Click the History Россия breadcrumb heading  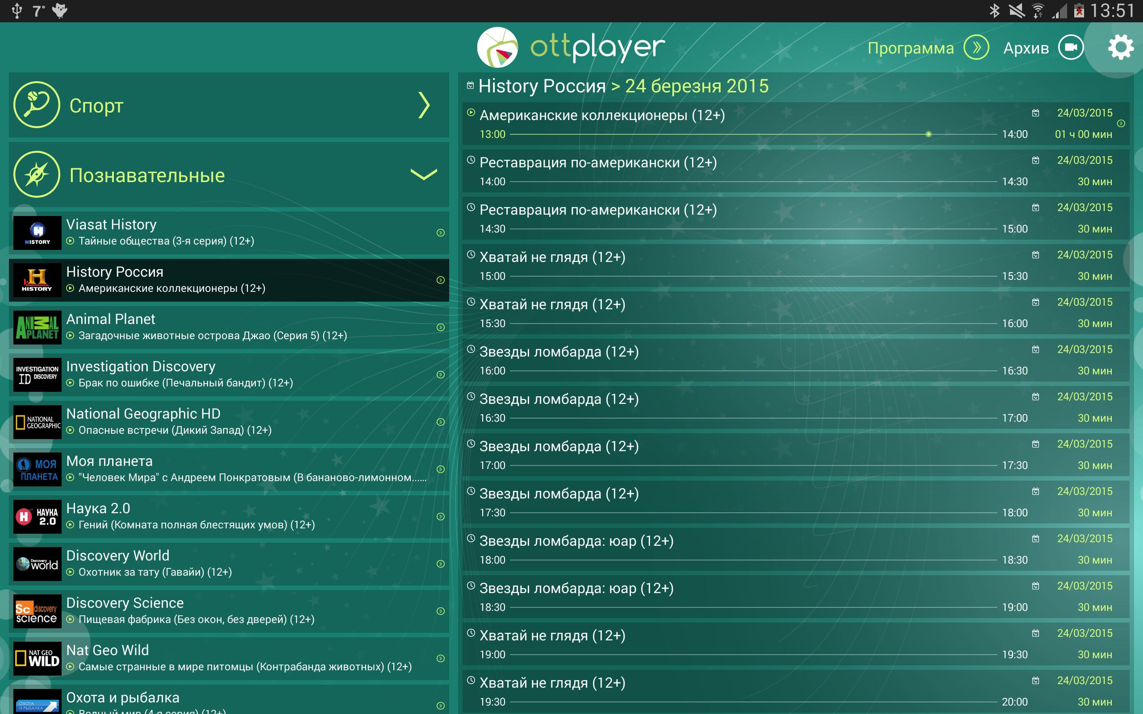click(x=542, y=86)
